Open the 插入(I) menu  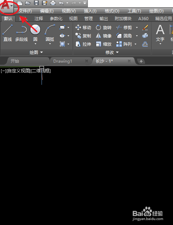tap(90, 11)
